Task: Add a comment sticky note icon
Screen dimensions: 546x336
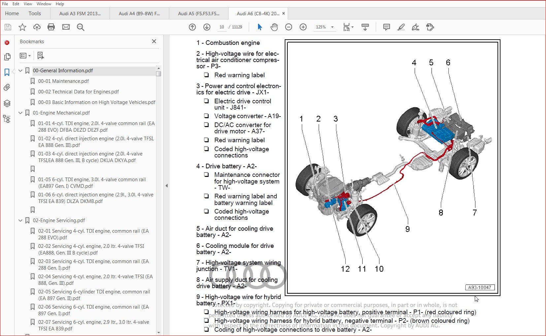Action: point(387,27)
